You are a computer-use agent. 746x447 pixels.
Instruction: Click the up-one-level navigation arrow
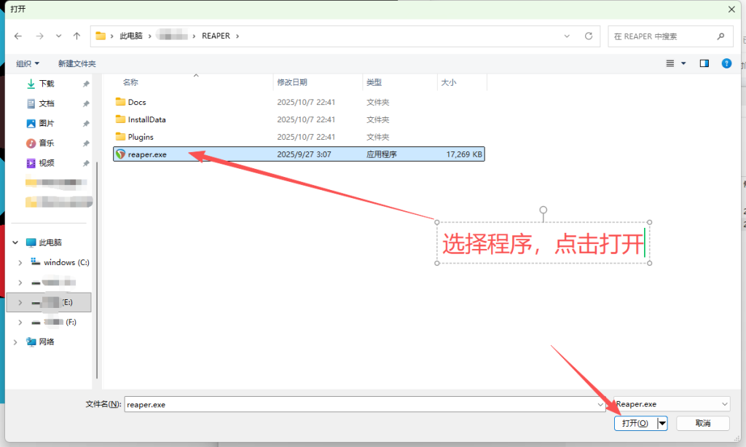[76, 35]
